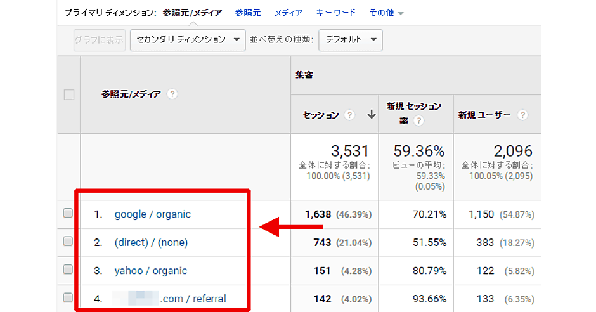Select the yahoo / organic row checkbox

point(68,270)
